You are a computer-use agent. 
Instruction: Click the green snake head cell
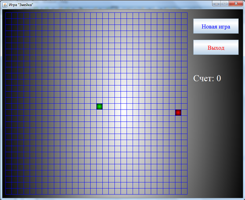point(100,106)
